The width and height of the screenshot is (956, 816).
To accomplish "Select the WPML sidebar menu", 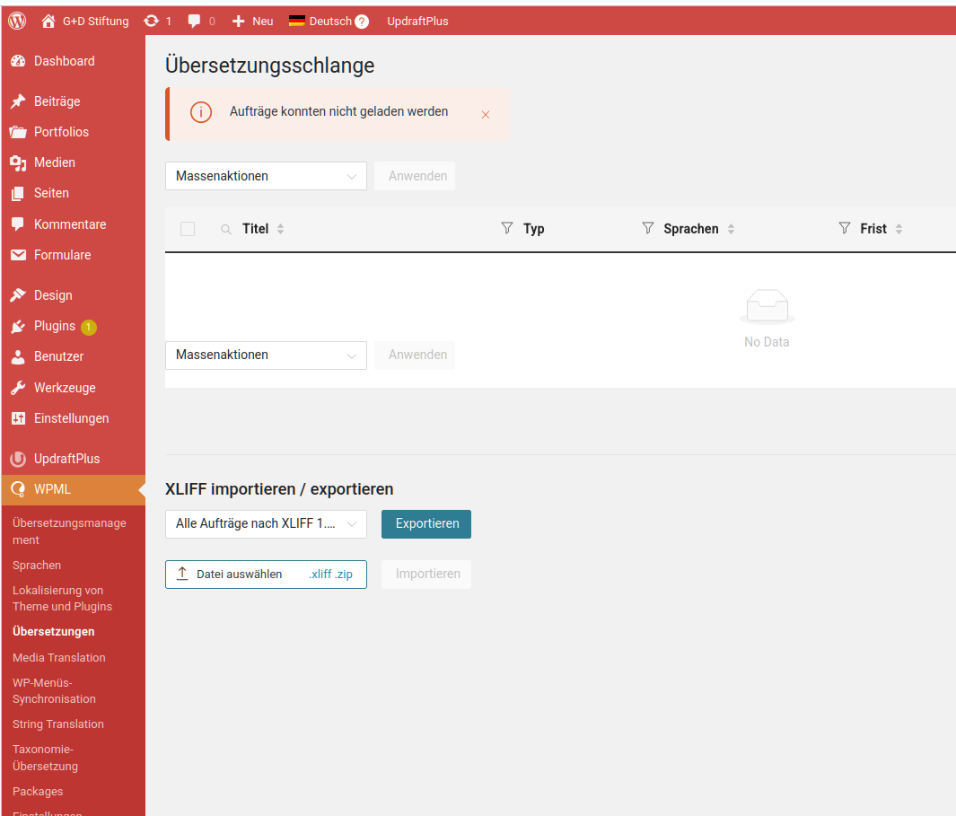I will tap(74, 489).
